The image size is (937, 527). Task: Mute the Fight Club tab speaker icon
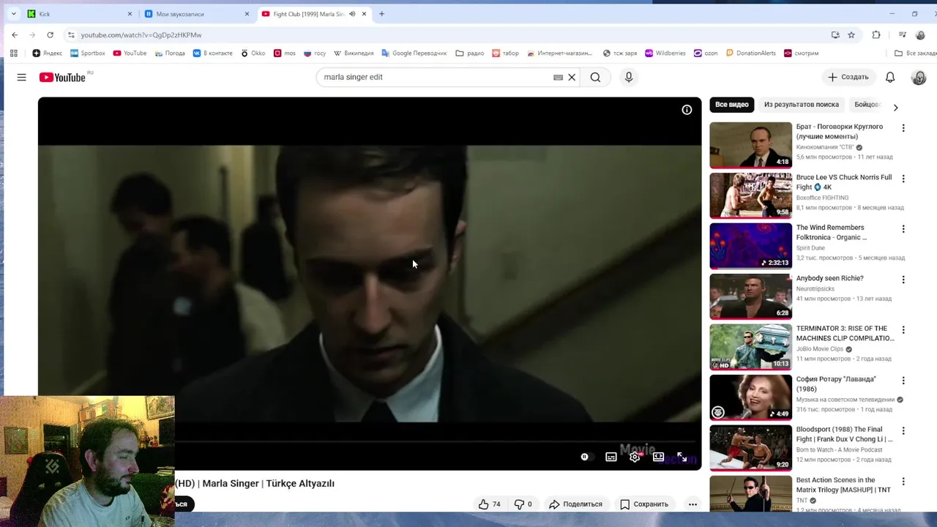pos(352,14)
